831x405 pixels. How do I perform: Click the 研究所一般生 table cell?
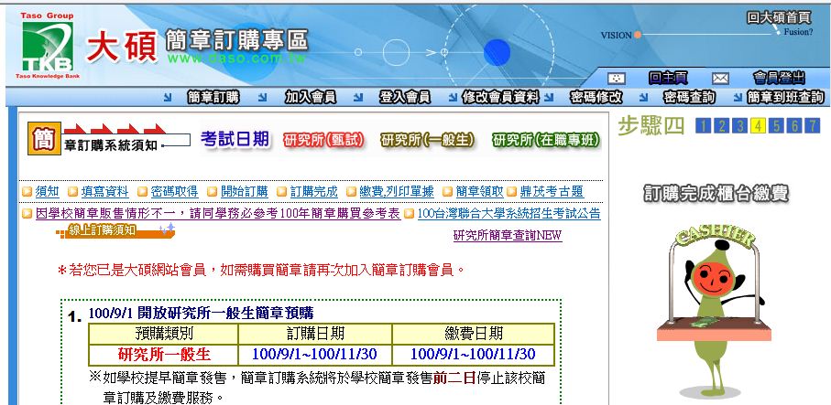tap(164, 354)
